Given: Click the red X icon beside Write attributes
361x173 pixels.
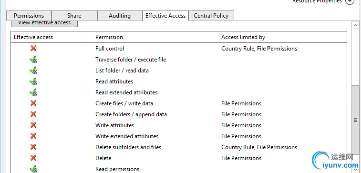Looking at the screenshot, I should 33,125.
